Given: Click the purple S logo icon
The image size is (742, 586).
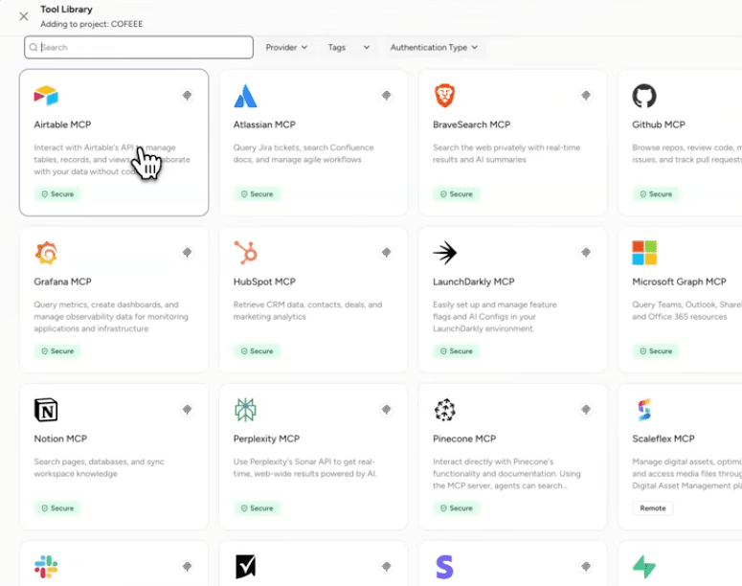Looking at the screenshot, I should click(x=444, y=567).
